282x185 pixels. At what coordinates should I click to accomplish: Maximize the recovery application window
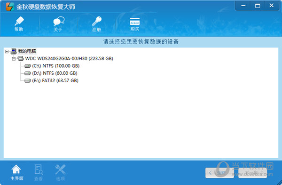coord(258,6)
